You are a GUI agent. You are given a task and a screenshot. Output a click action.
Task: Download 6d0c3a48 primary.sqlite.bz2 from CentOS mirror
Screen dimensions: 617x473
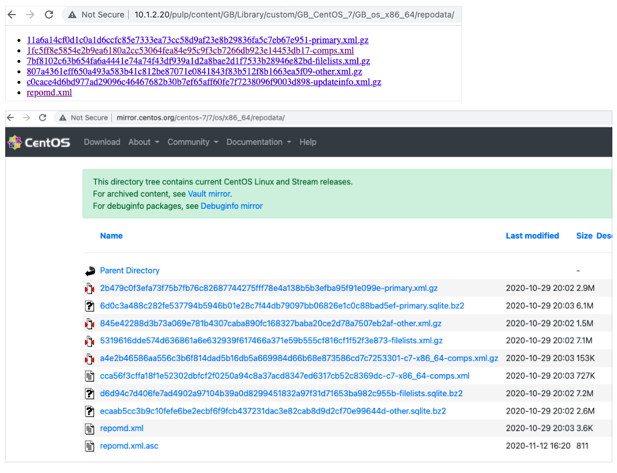[282, 306]
